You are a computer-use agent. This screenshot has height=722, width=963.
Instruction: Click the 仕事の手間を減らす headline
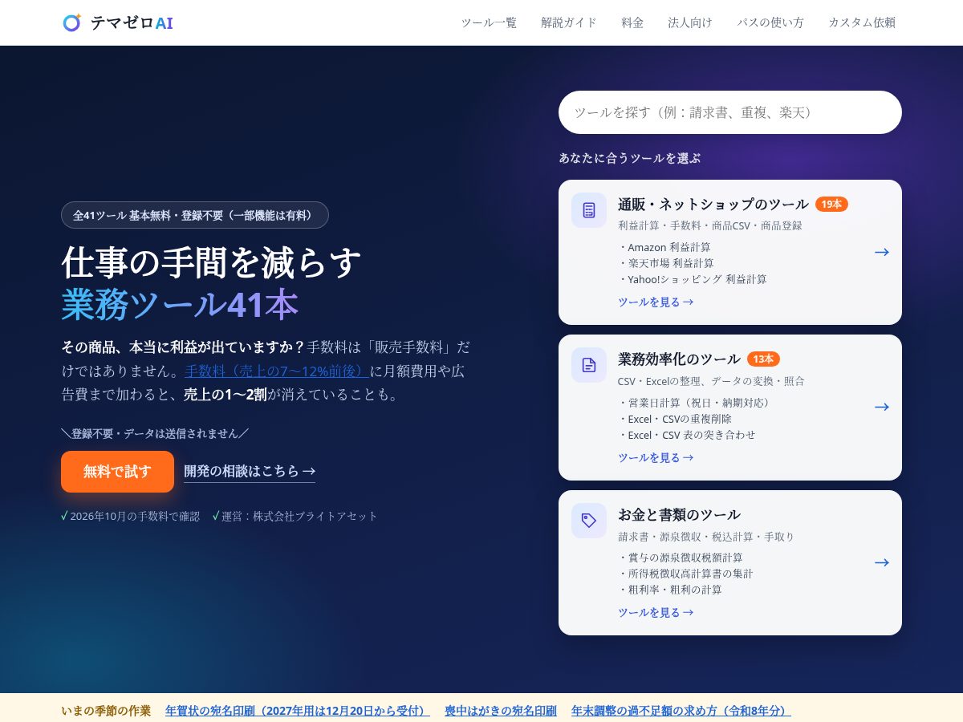[212, 262]
